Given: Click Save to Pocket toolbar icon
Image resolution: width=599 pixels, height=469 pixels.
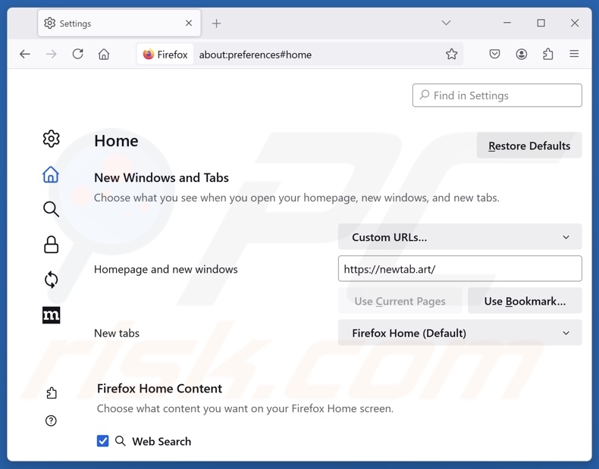Looking at the screenshot, I should click(x=494, y=55).
